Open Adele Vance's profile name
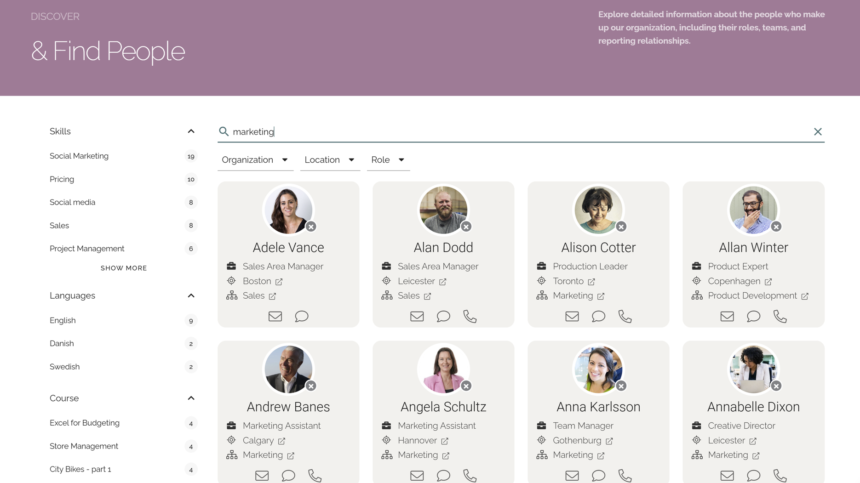The height and width of the screenshot is (483, 860). 288,248
